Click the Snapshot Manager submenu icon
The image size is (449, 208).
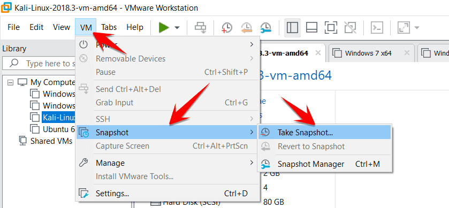(x=265, y=164)
